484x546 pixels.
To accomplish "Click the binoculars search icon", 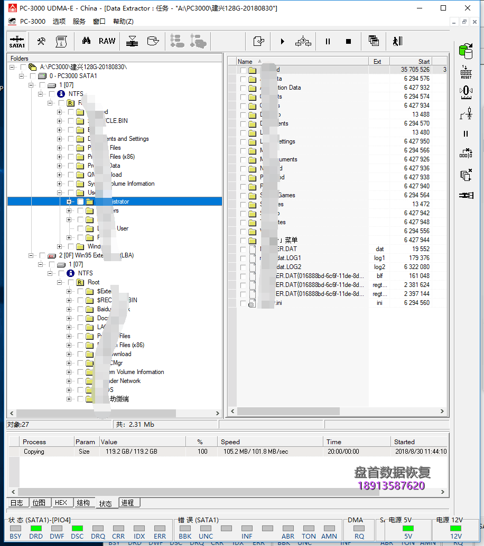I will tap(86, 41).
